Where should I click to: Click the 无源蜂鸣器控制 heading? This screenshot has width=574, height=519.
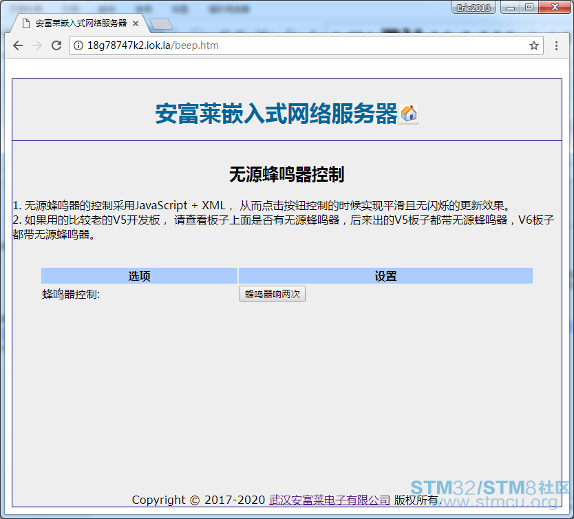coord(286,174)
